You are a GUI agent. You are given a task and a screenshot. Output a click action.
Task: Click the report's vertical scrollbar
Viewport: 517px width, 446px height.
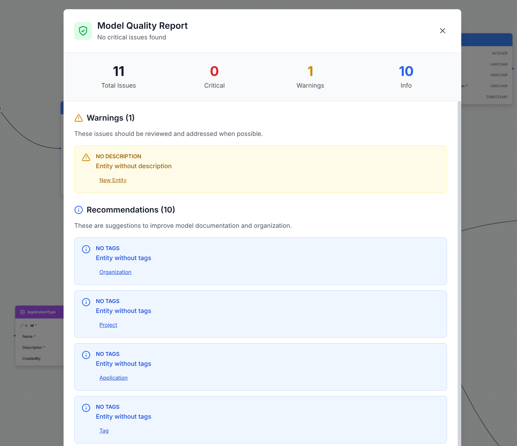(459, 248)
